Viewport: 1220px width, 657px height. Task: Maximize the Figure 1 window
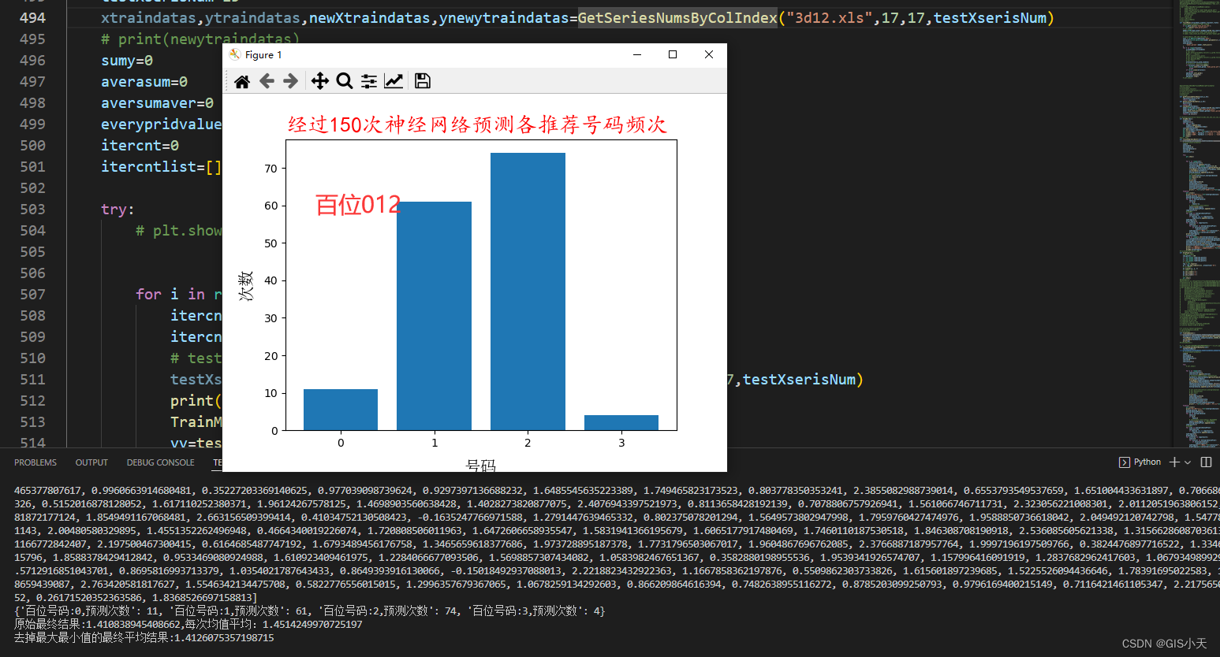click(673, 54)
